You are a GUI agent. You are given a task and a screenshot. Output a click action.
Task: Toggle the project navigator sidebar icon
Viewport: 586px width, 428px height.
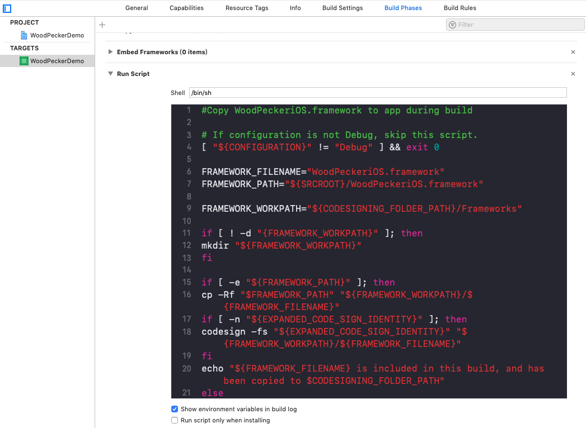click(x=7, y=8)
